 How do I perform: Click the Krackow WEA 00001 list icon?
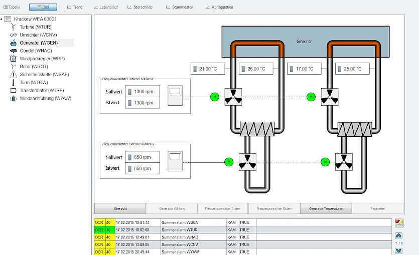pyautogui.click(x=8, y=19)
